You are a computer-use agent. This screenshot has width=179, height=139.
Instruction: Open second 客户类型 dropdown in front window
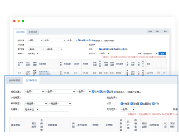click(x=60, y=104)
